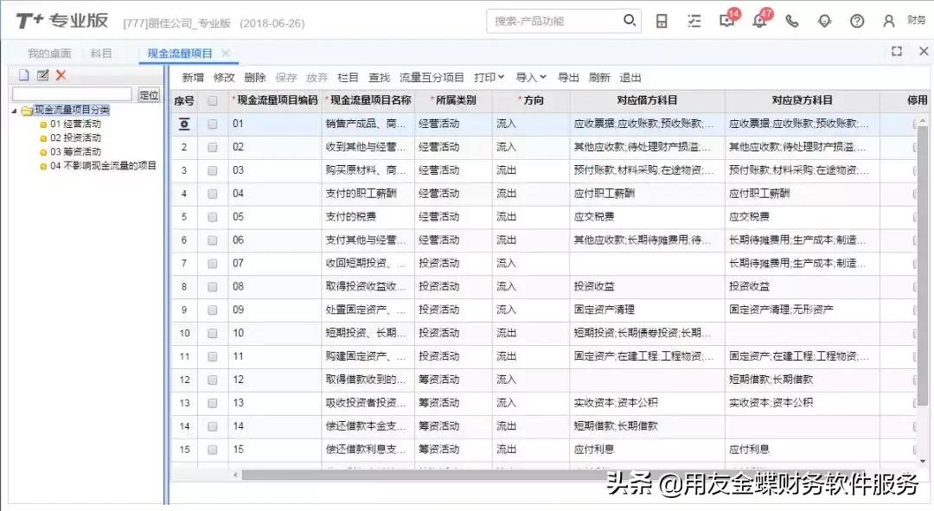Image resolution: width=934 pixels, height=511 pixels.
Task: Open the user account icon near 财务
Action: pyautogui.click(x=889, y=20)
